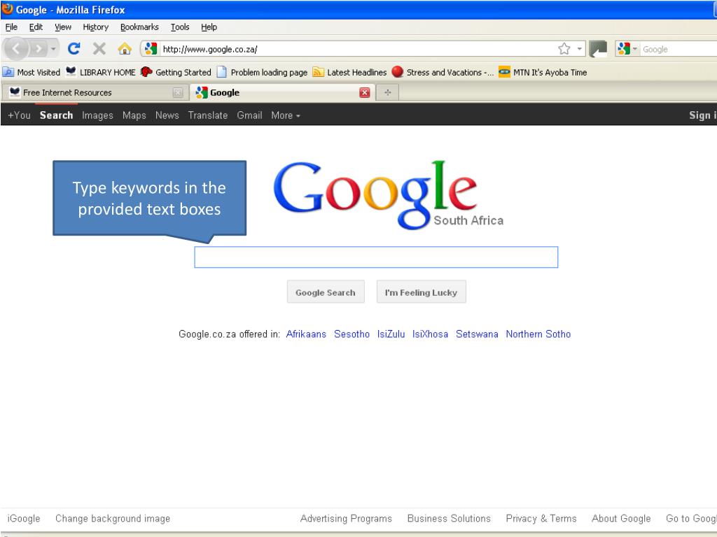Open the Bookmarks menu
717x537 pixels.
point(139,27)
